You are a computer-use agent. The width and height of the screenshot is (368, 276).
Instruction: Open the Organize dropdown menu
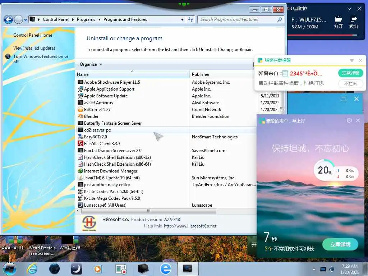(x=91, y=64)
